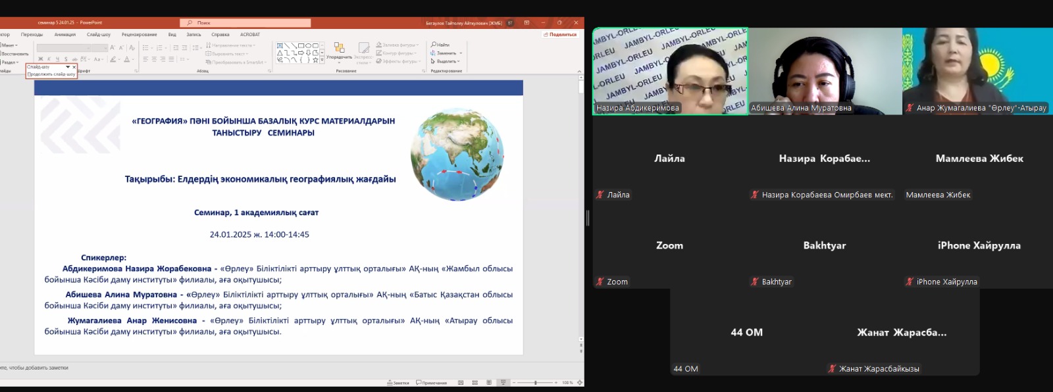Click the Упорядочить (Arrange) icon
1053x392 pixels.
pos(339,48)
